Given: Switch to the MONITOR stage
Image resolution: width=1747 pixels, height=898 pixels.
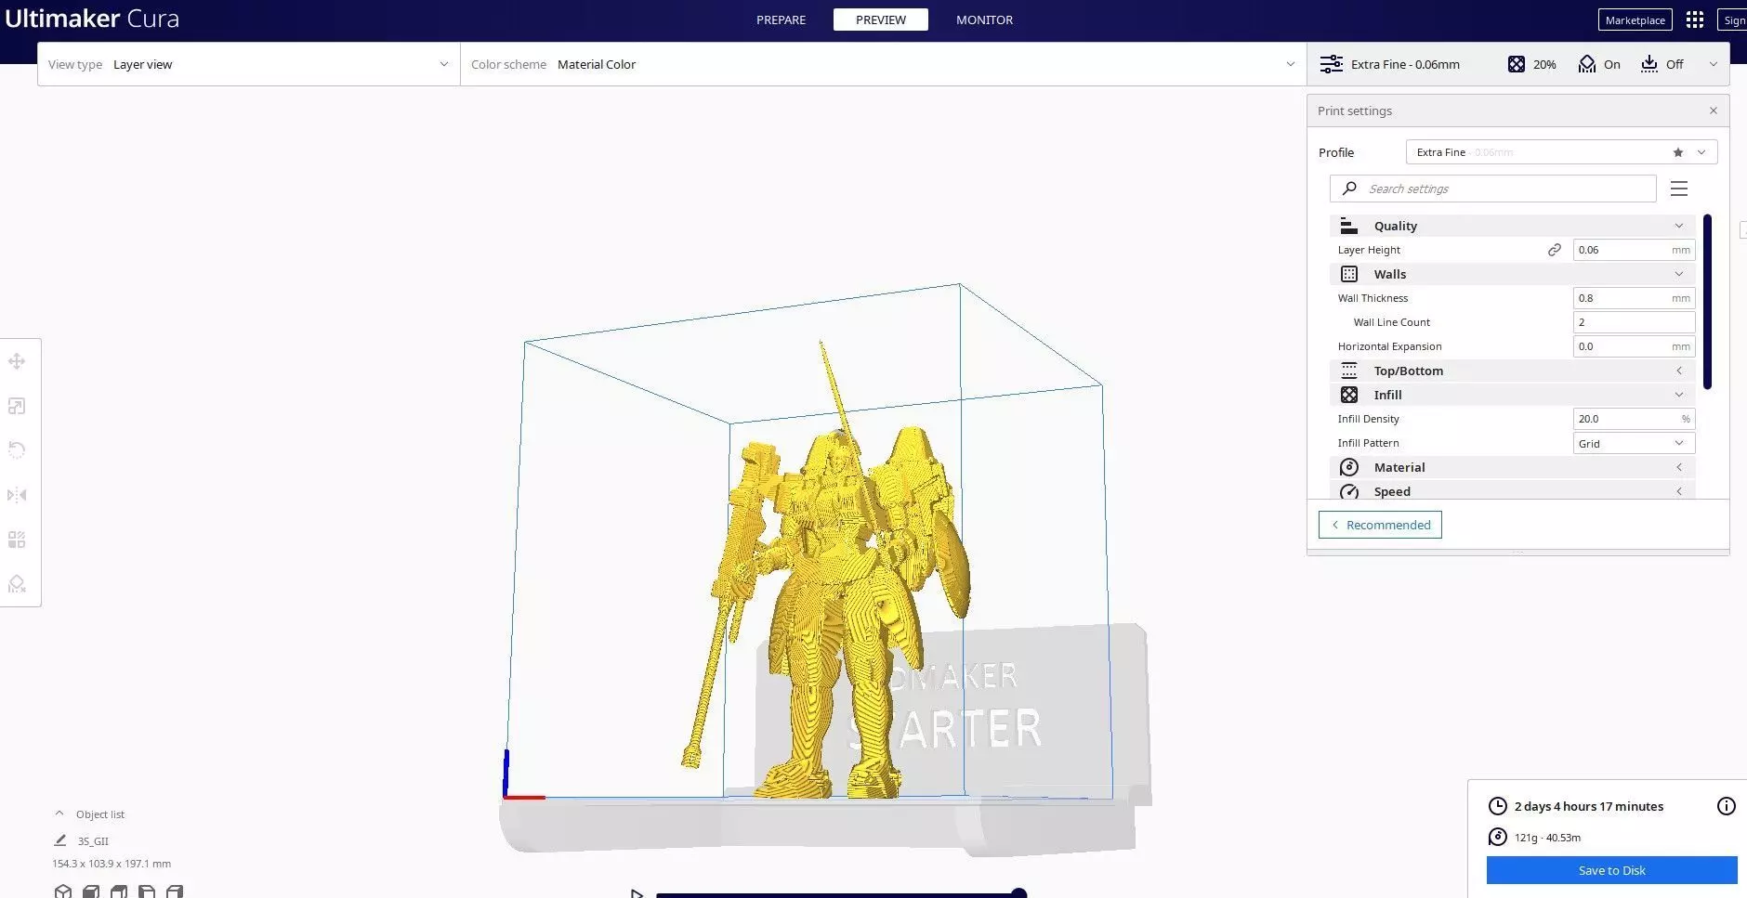Looking at the screenshot, I should (984, 20).
